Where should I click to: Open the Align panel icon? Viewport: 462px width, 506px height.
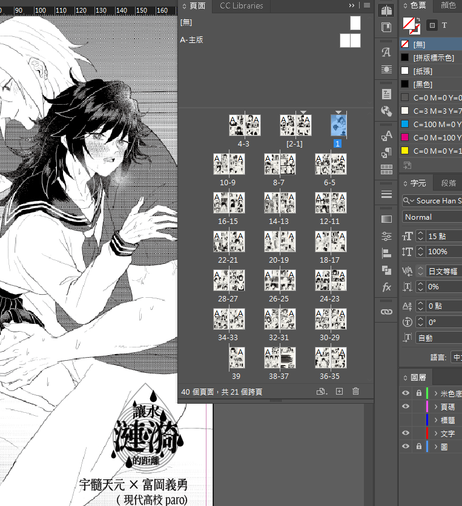pyautogui.click(x=386, y=254)
